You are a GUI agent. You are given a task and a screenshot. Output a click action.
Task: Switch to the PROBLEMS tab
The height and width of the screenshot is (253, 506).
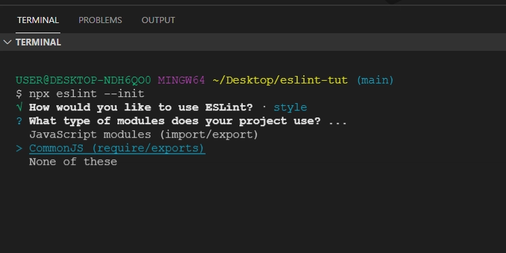pos(100,20)
